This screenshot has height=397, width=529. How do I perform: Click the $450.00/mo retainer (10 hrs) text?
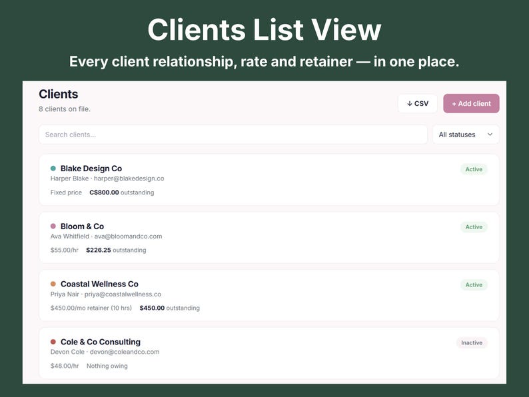click(91, 308)
